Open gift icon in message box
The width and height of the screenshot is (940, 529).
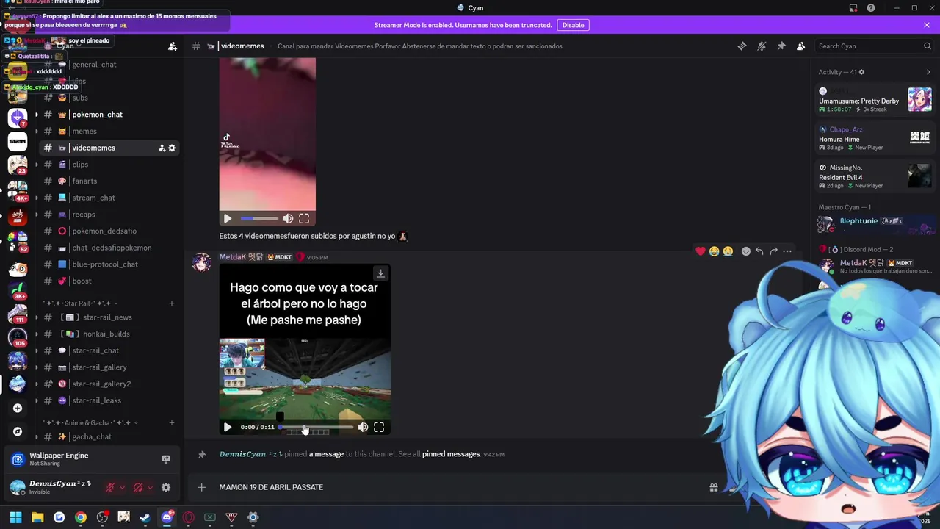tap(713, 487)
